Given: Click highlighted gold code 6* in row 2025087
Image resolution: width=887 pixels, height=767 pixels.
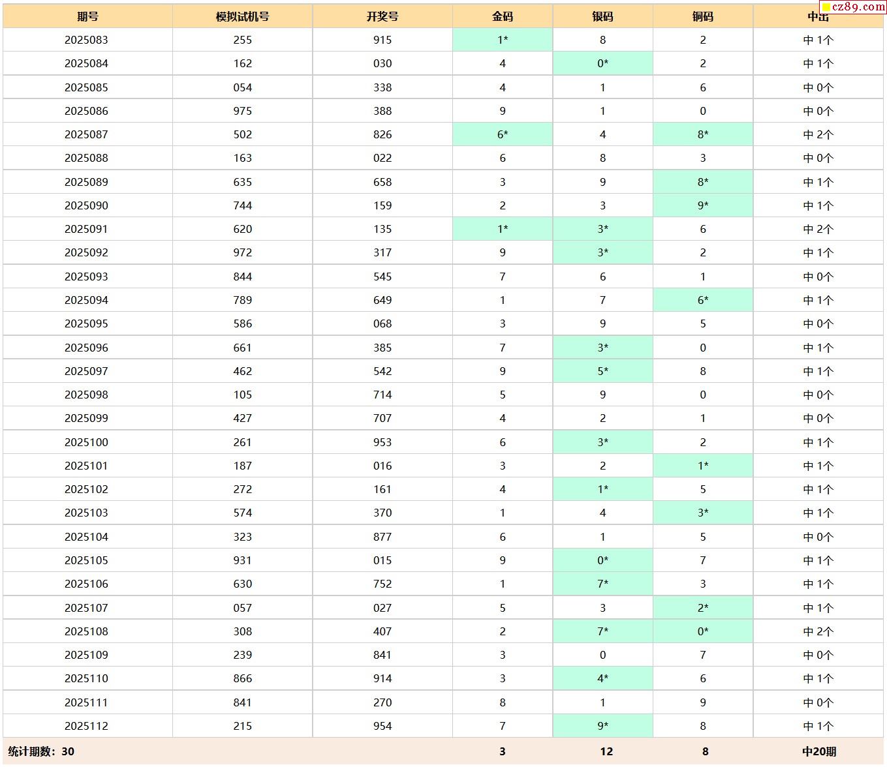Looking at the screenshot, I should point(503,134).
